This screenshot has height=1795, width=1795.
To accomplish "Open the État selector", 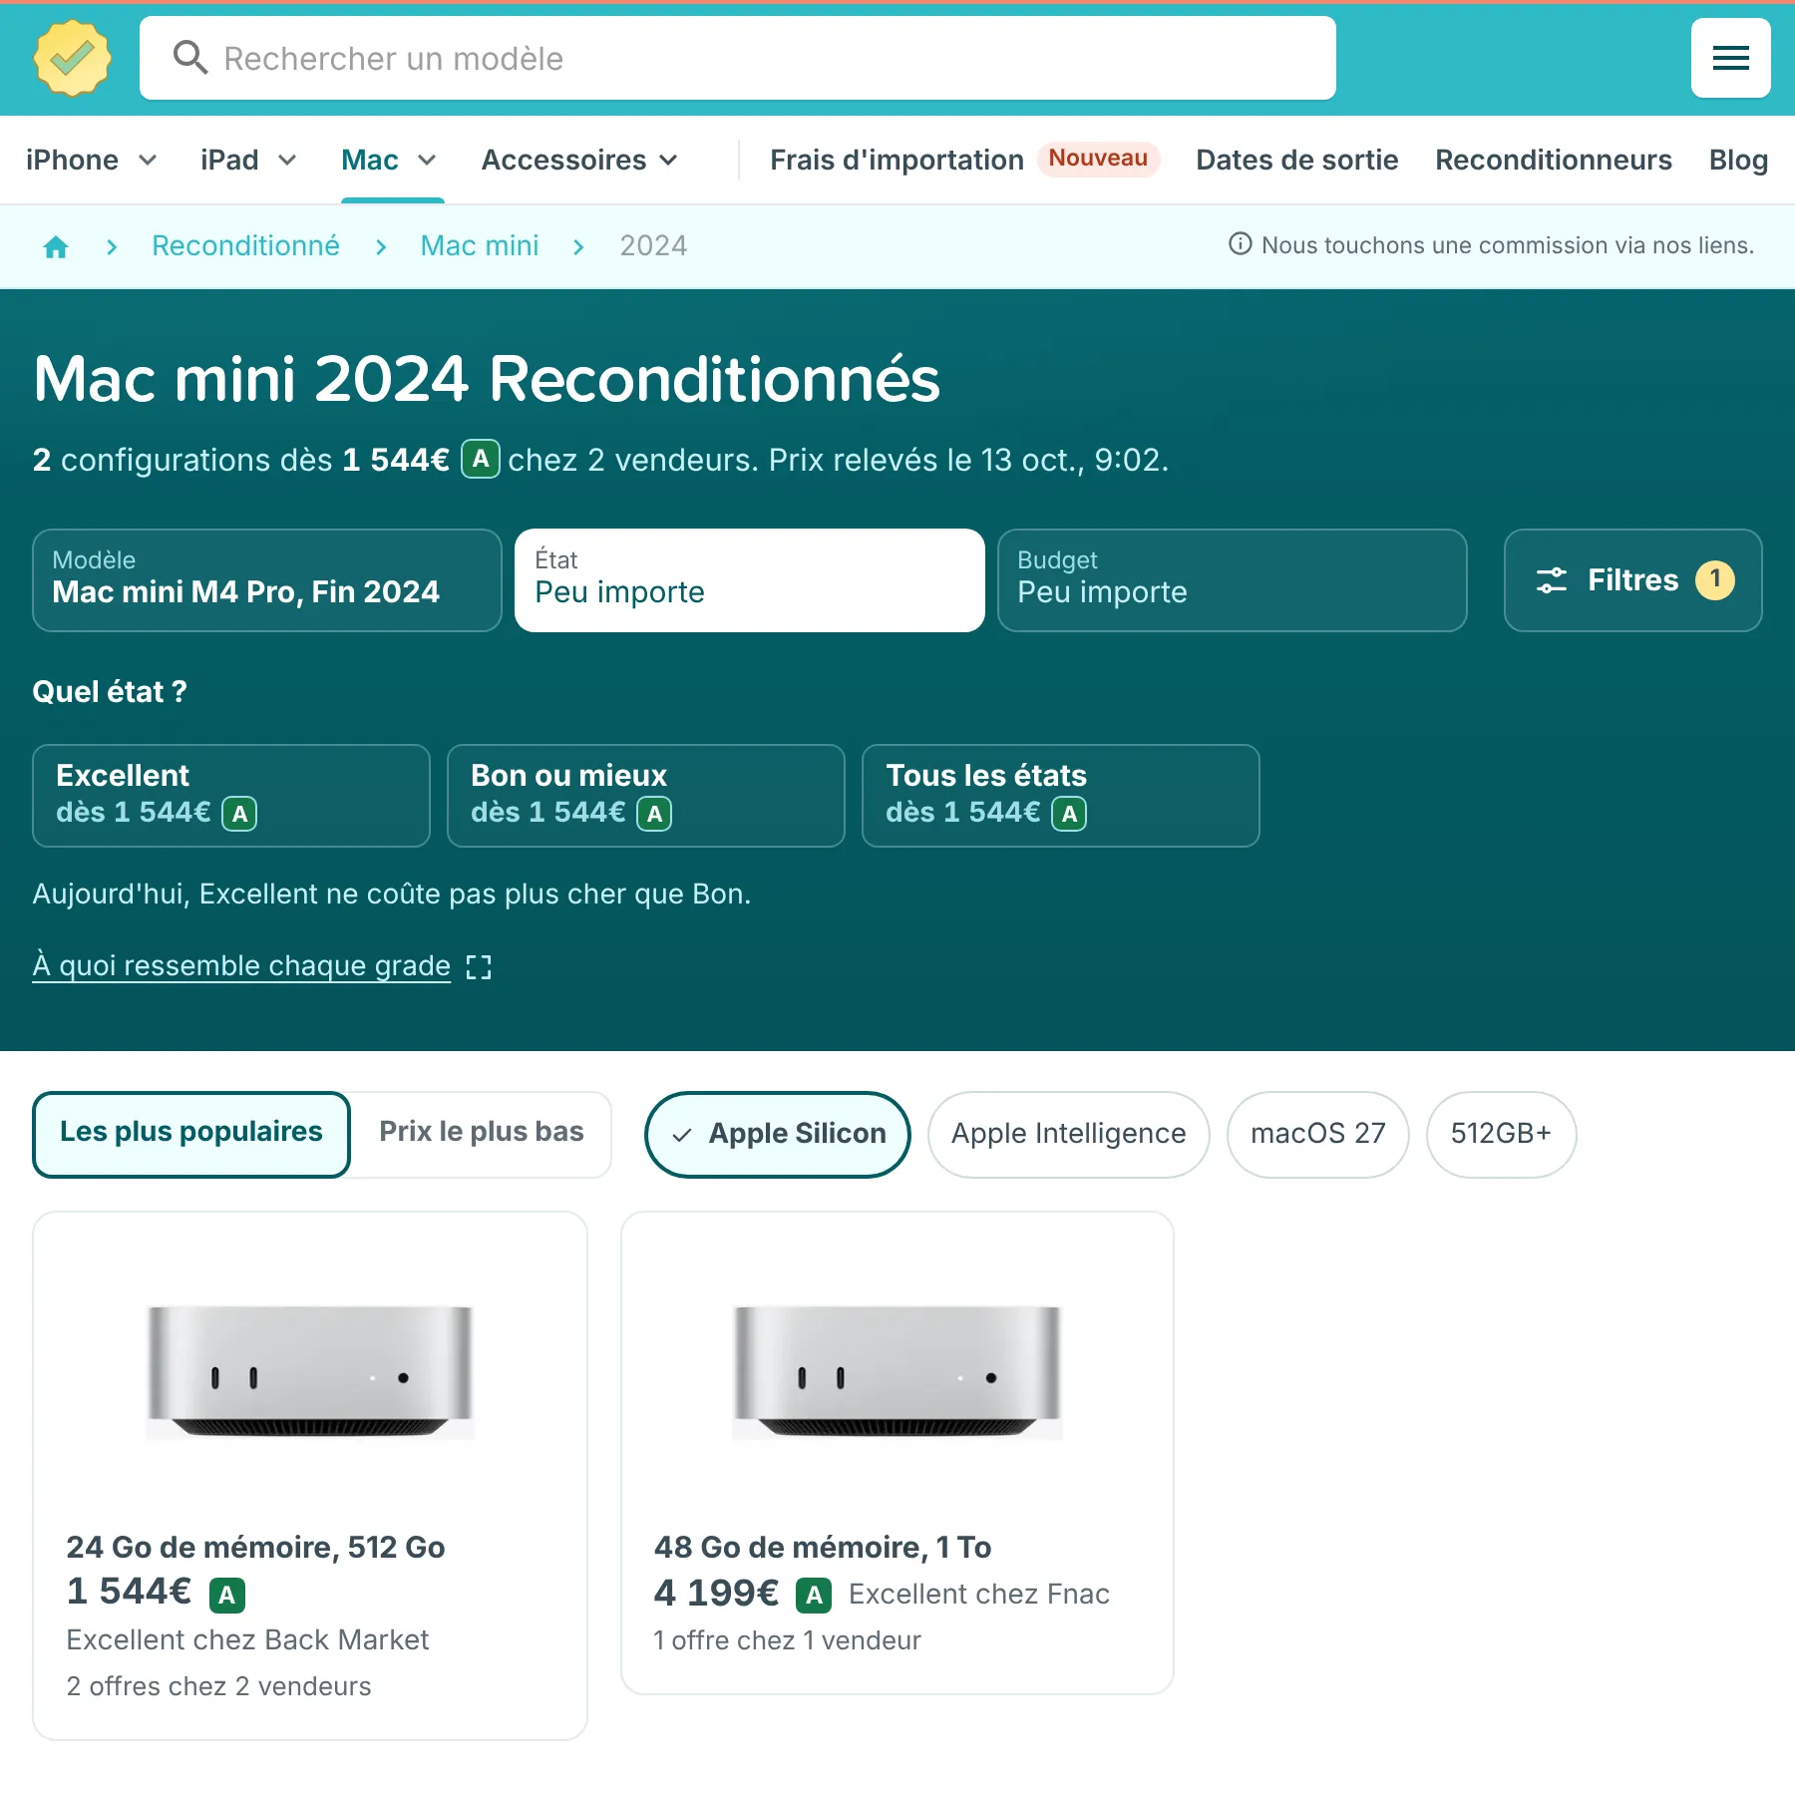I will pyautogui.click(x=750, y=580).
